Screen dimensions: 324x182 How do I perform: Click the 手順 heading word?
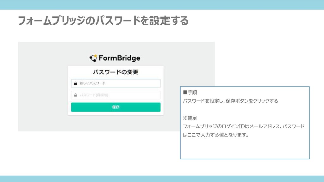point(192,93)
